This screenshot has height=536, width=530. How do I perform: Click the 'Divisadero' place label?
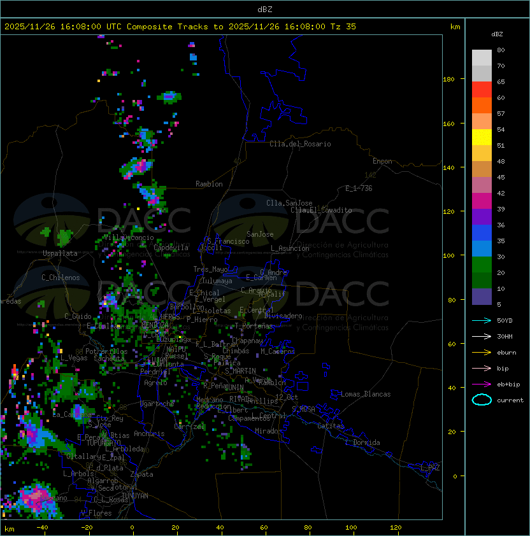coord(283,316)
